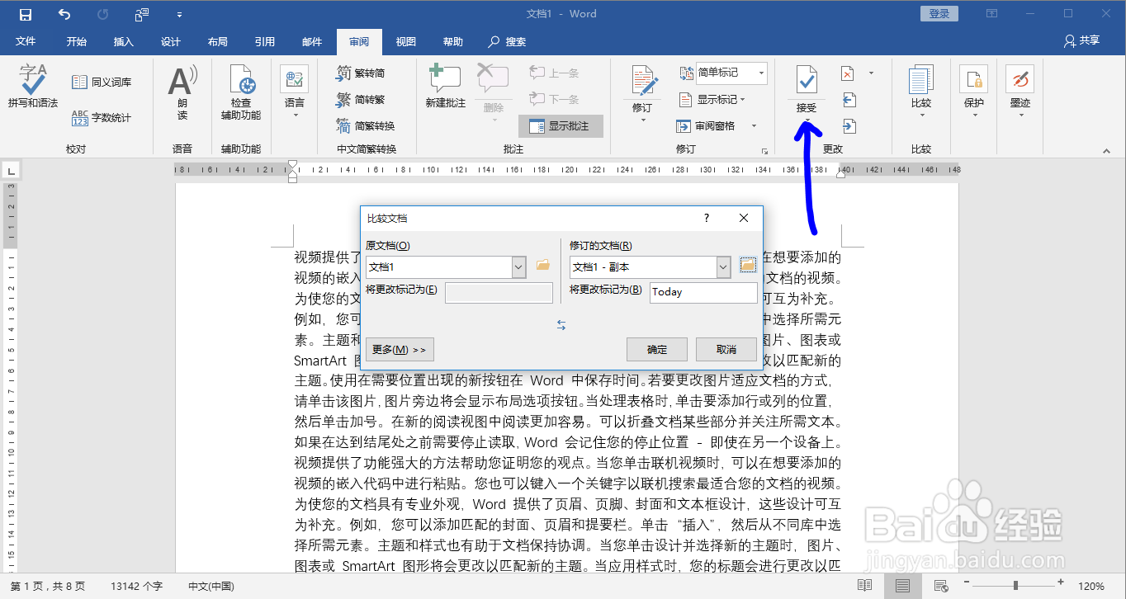Click the More (更多) button

click(x=400, y=349)
